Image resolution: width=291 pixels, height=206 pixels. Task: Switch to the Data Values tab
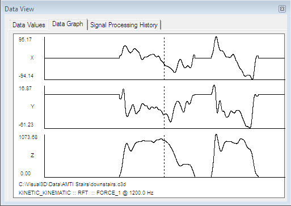click(29, 25)
